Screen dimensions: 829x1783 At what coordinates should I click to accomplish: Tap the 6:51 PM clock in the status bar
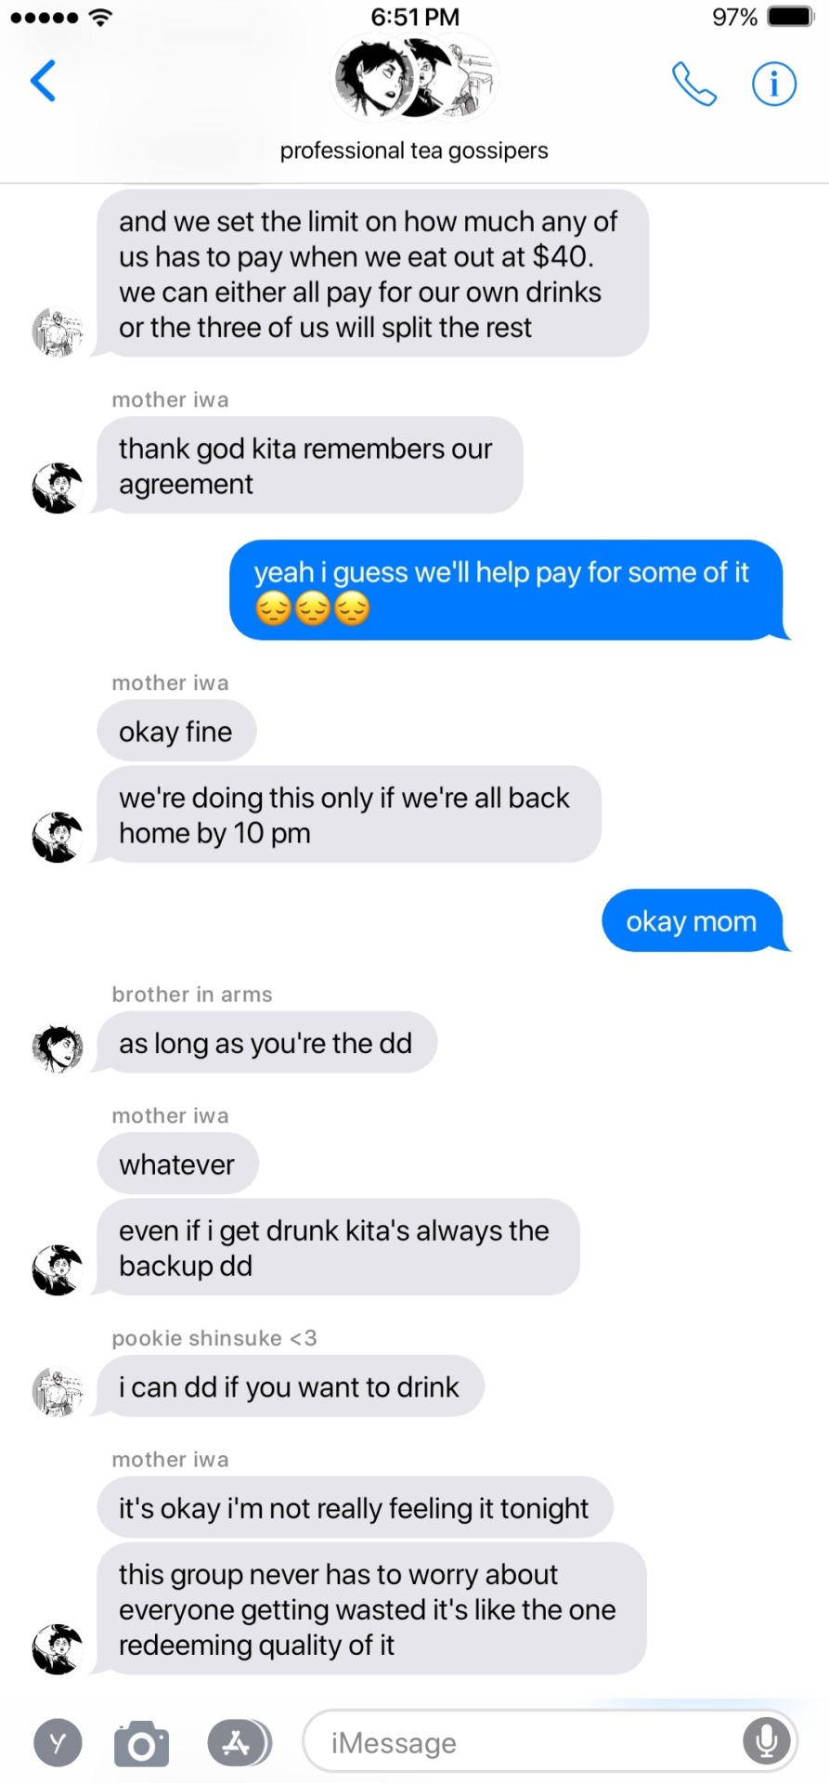(x=415, y=17)
